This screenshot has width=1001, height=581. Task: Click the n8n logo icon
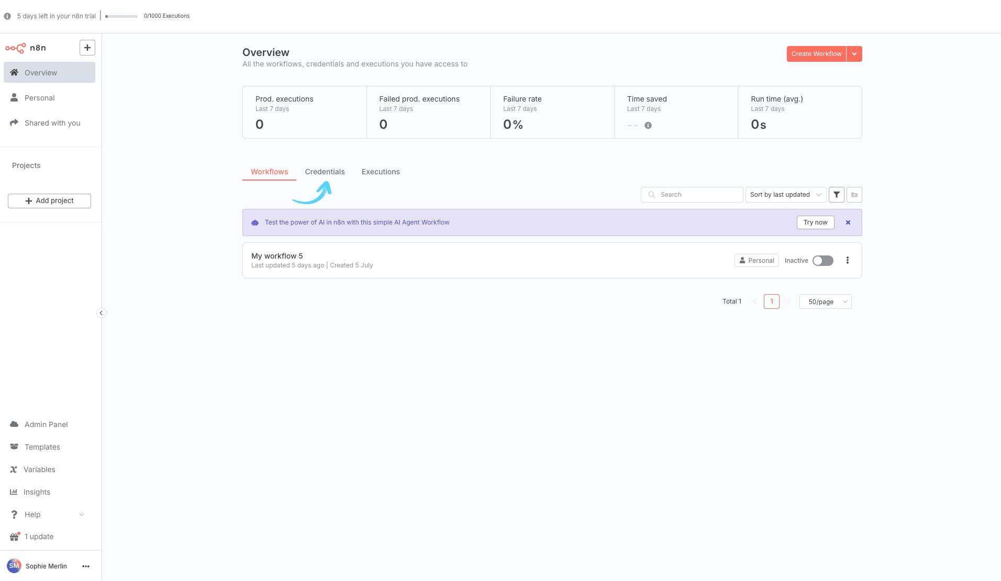tap(15, 48)
